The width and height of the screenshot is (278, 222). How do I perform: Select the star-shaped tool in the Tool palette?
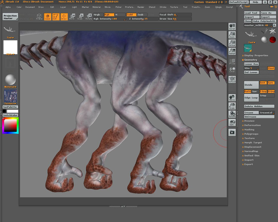(272, 31)
